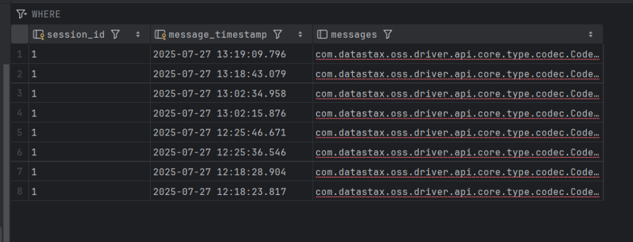Click timestamp 2025-07-27 13:19:09.796

tap(219, 54)
